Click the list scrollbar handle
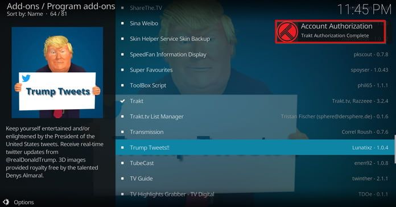 [x=395, y=149]
